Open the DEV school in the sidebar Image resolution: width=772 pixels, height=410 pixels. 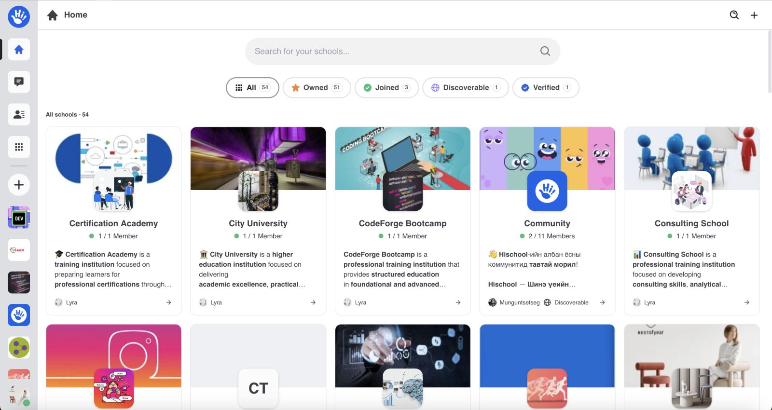19,218
